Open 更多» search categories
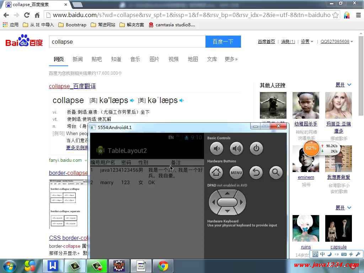The height and width of the screenshot is (273, 364). pos(231,59)
